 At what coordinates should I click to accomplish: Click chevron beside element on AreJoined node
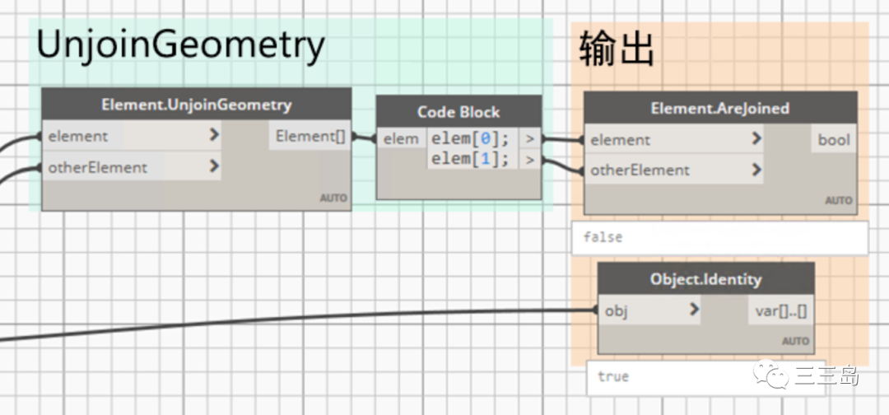point(756,138)
